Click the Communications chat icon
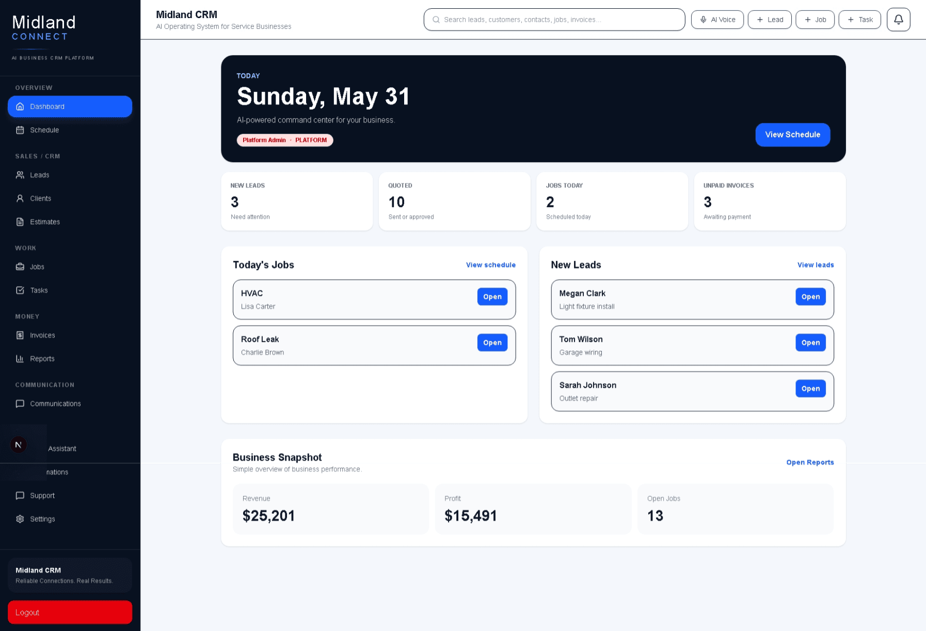Viewport: 926px width, 631px height. (20, 404)
